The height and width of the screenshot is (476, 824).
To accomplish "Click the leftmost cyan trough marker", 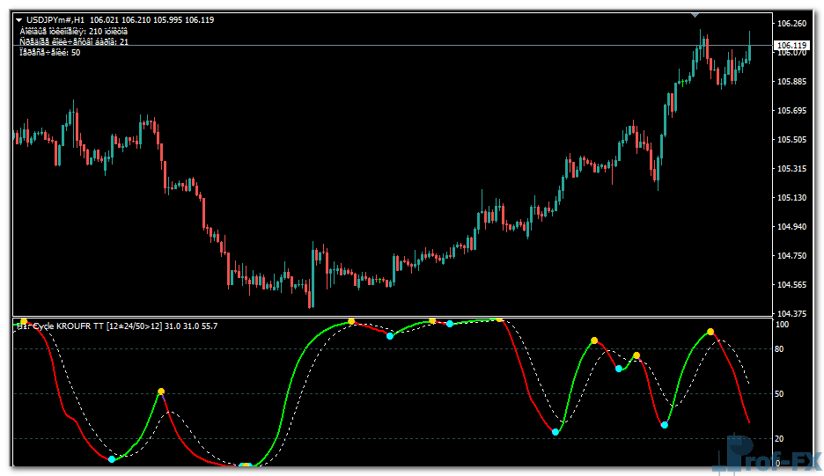I will pyautogui.click(x=111, y=459).
